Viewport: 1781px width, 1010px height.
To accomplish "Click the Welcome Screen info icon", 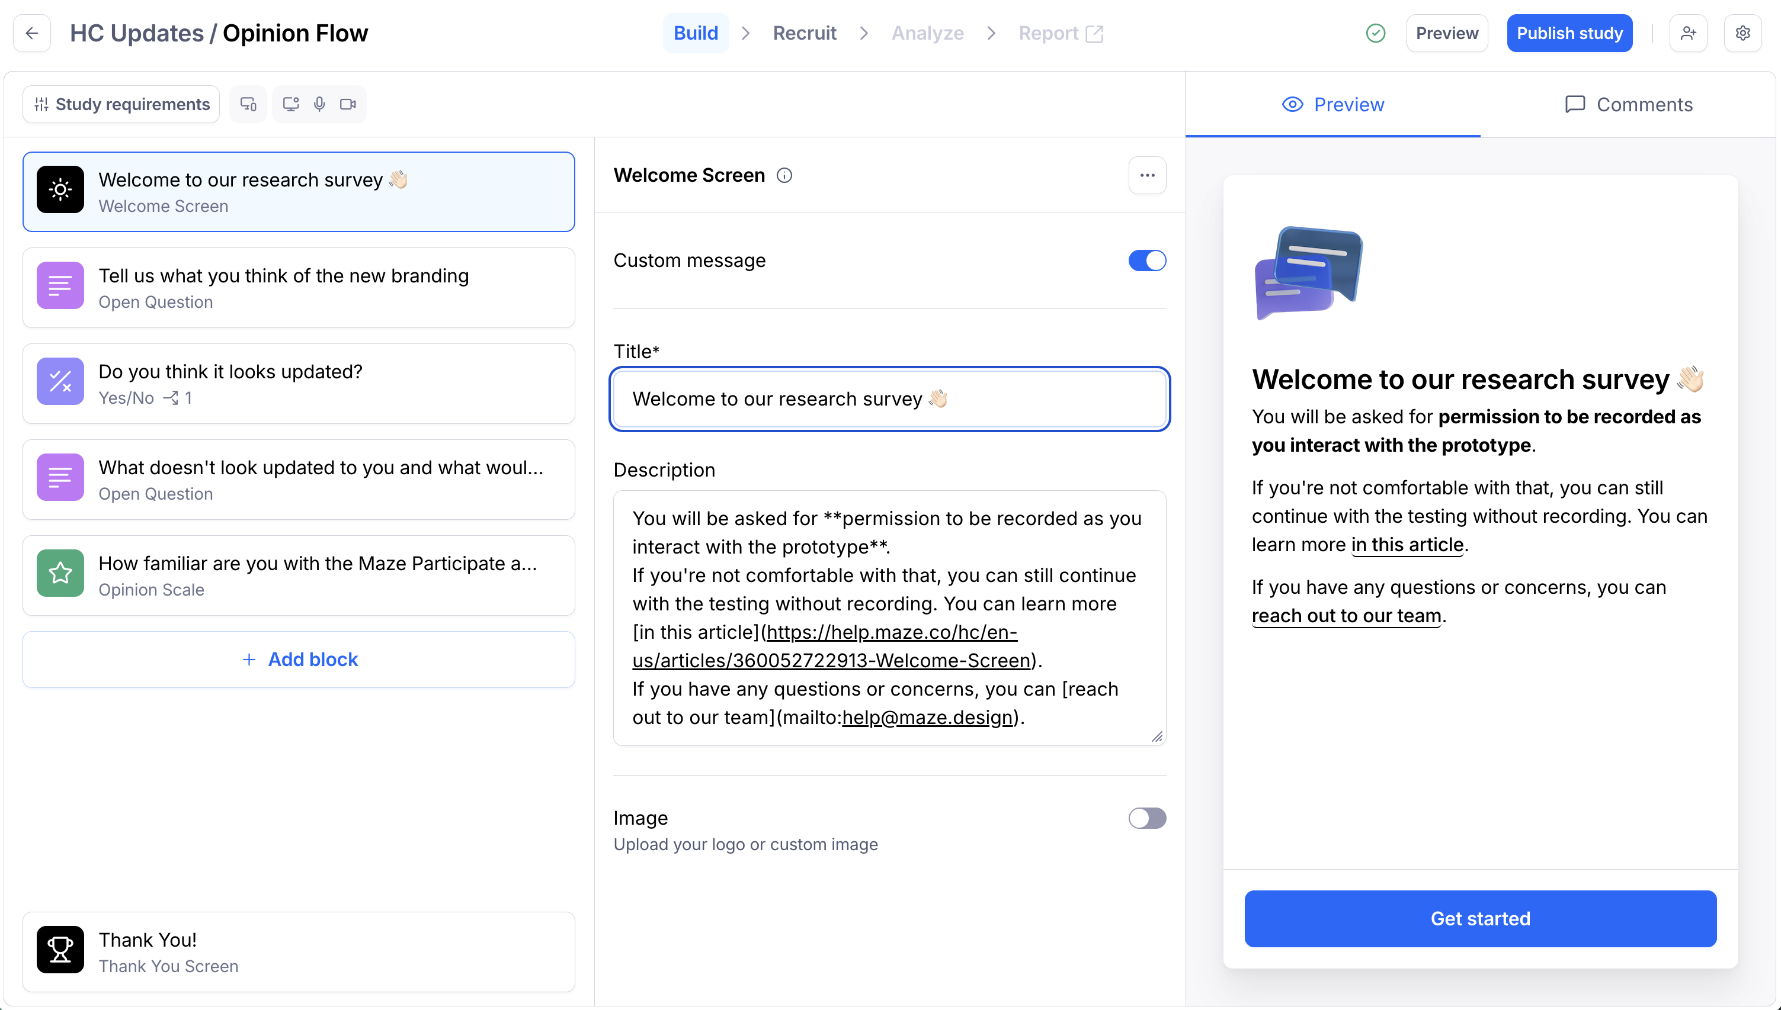I will (x=784, y=175).
